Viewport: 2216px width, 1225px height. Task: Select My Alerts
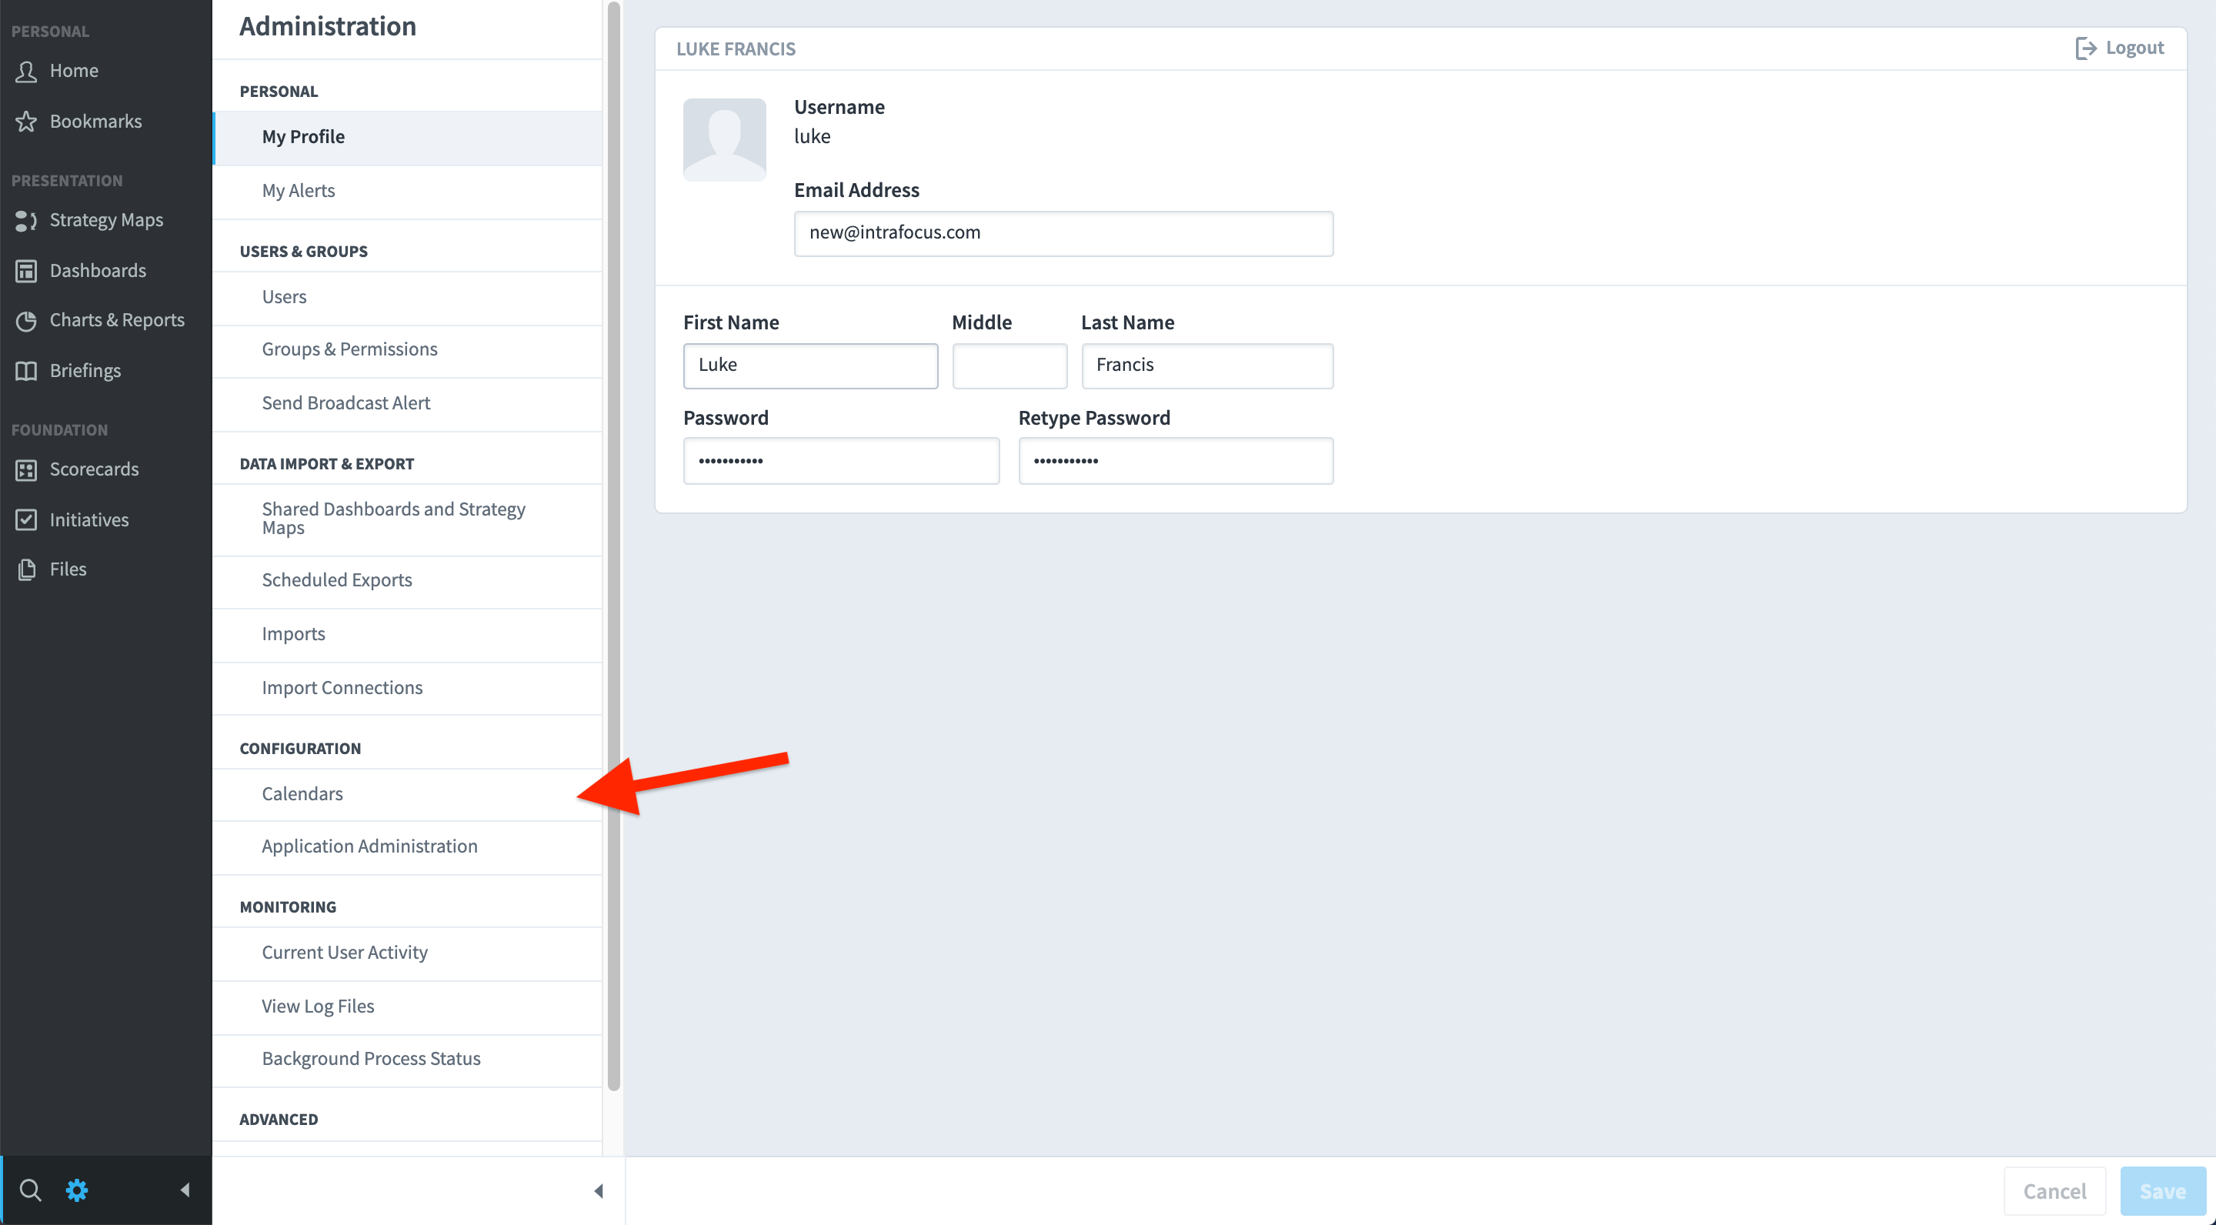point(407,191)
